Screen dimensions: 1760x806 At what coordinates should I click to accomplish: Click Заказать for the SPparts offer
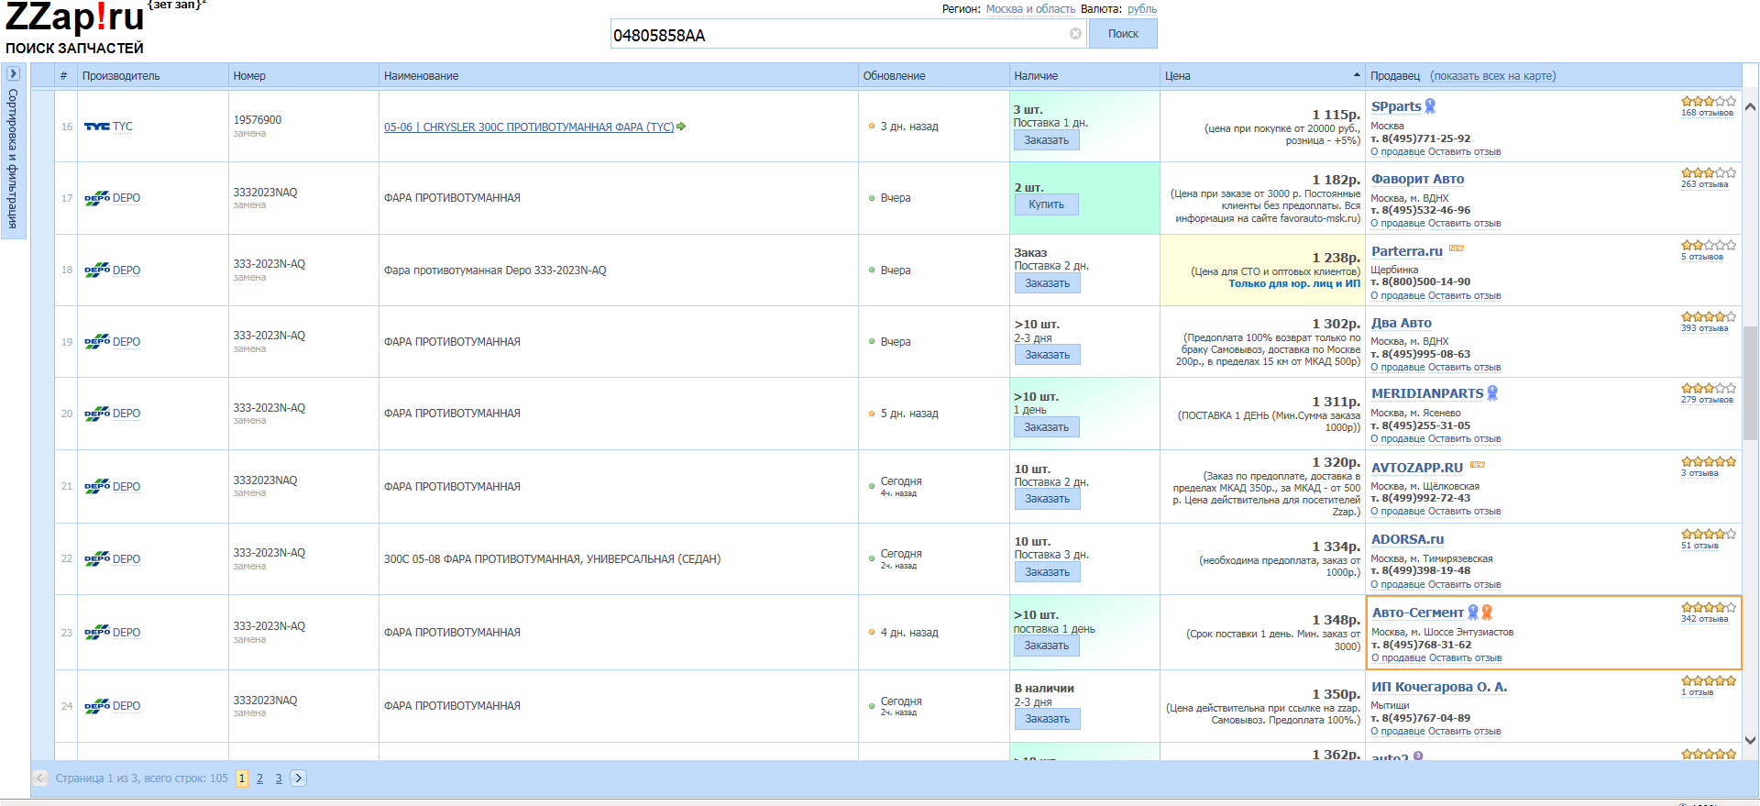click(1046, 140)
